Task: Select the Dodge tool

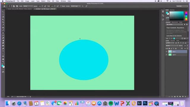Action: pyautogui.click(x=3, y=46)
